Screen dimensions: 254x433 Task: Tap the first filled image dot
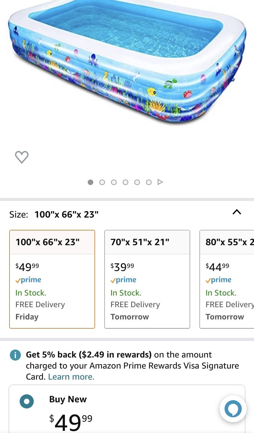pos(90,182)
